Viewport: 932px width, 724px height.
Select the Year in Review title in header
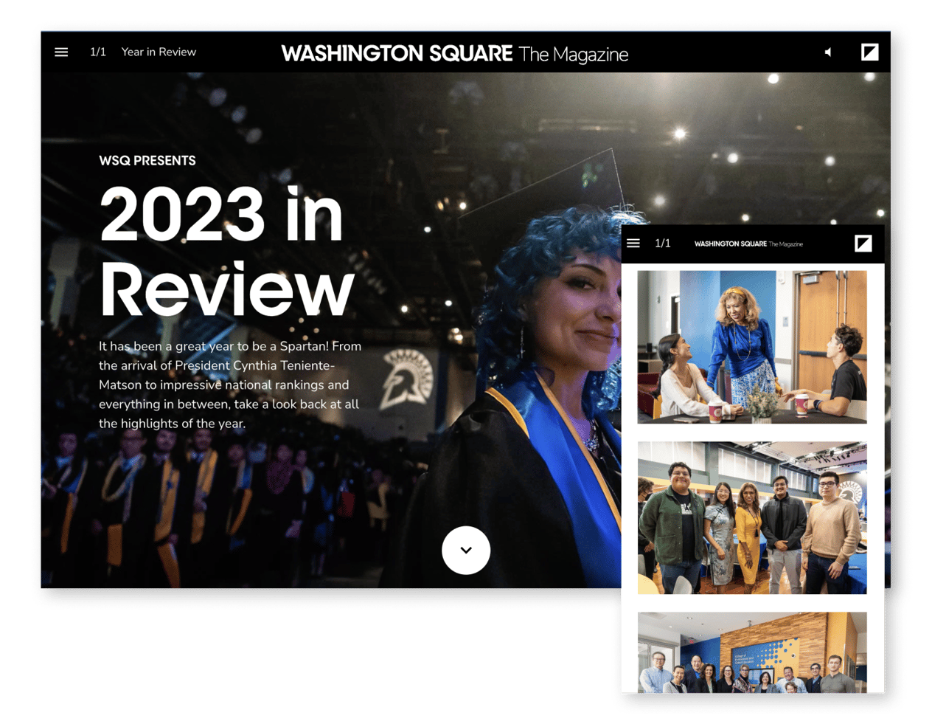(159, 52)
